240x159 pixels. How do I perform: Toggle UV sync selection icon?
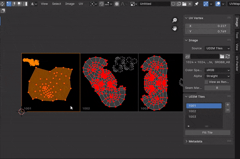click(2, 4)
